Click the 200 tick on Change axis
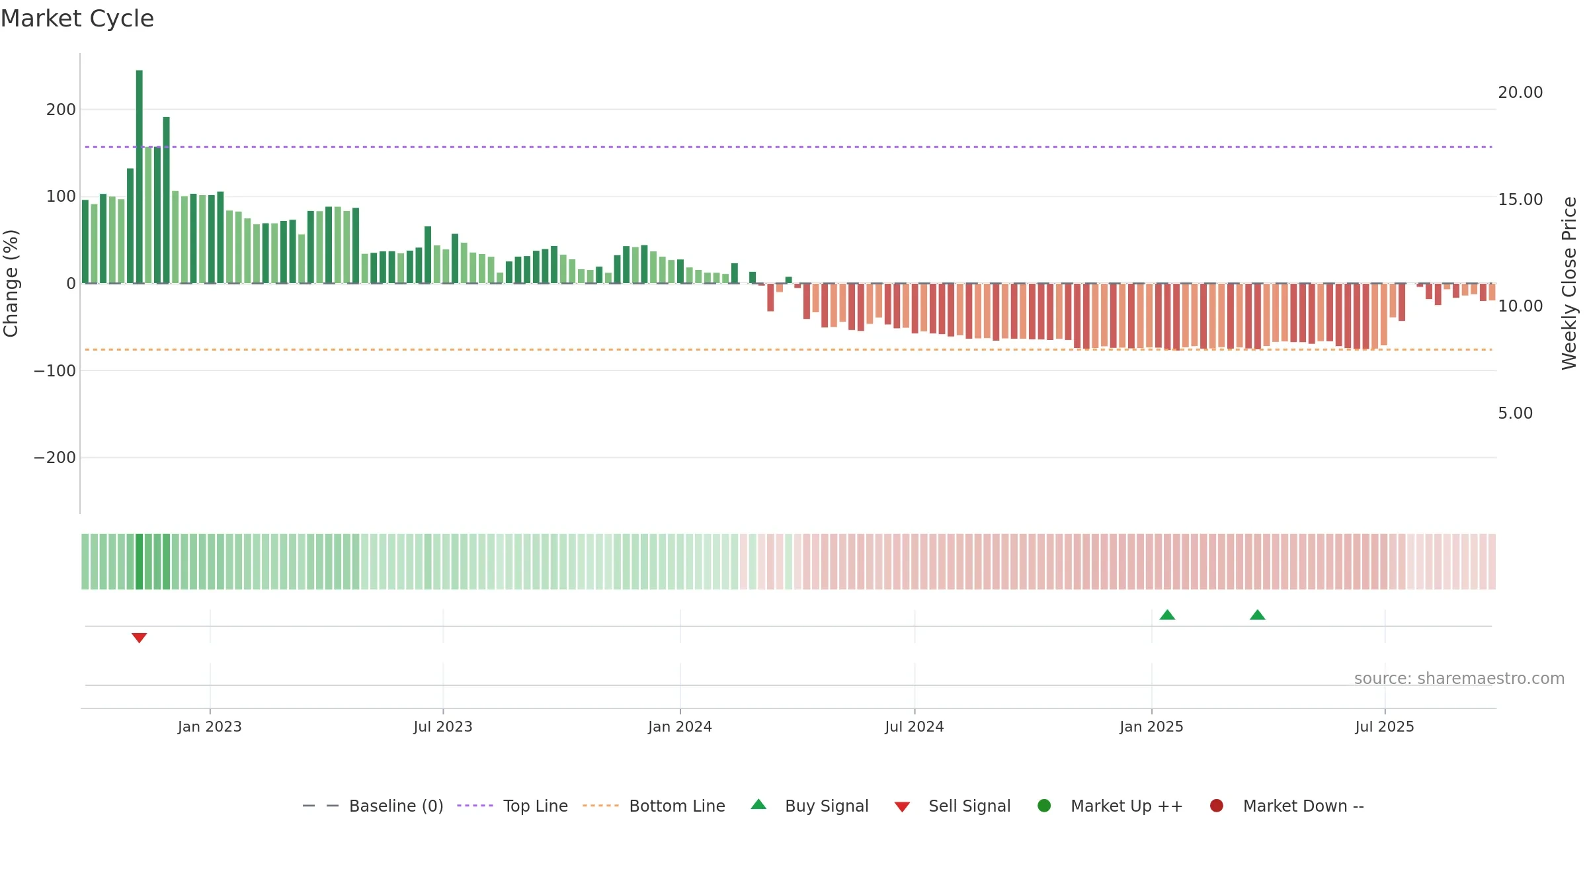Image resolution: width=1587 pixels, height=893 pixels. click(x=61, y=110)
